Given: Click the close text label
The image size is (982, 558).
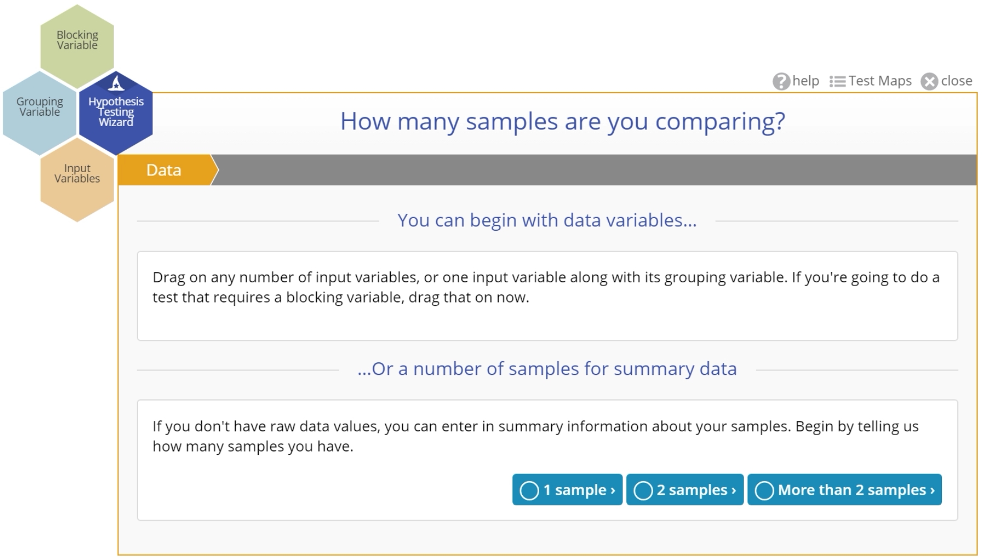Looking at the screenshot, I should point(956,81).
